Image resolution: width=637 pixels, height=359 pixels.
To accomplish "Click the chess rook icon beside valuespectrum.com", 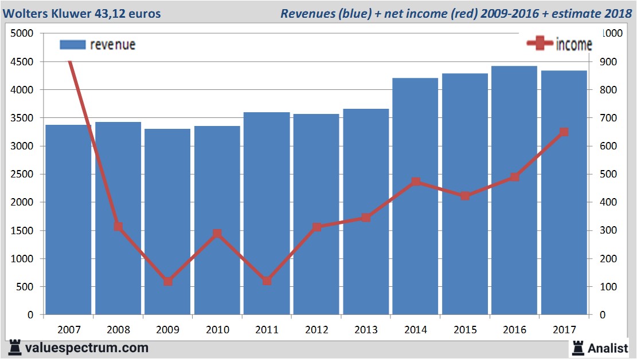I will (x=15, y=348).
